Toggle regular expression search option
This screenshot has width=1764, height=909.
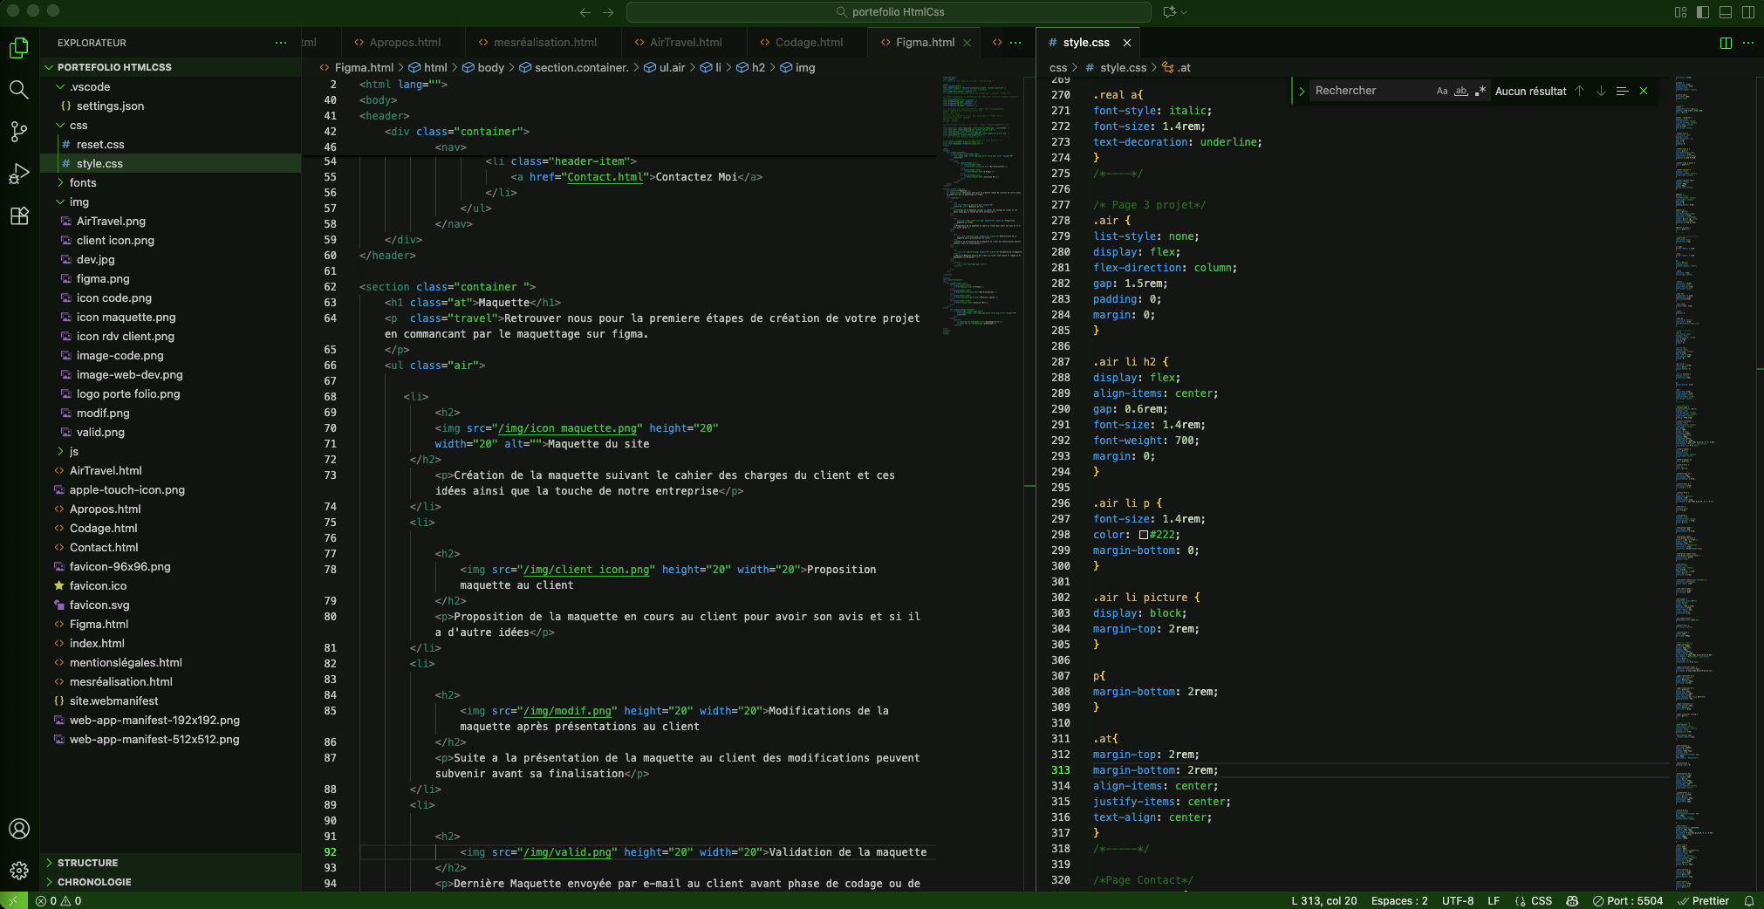(x=1480, y=91)
